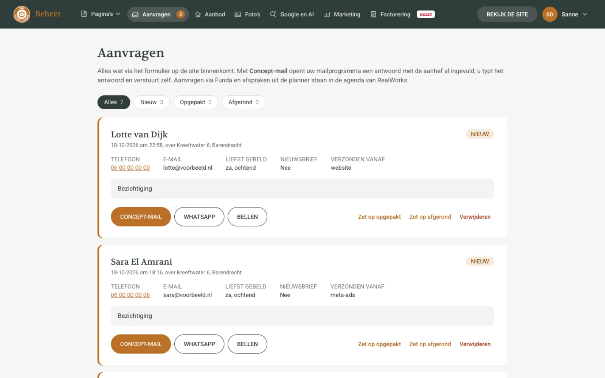The width and height of the screenshot is (605, 378).
Task: Click the lotte@voorbeeld.nl email address
Action: coord(188,168)
